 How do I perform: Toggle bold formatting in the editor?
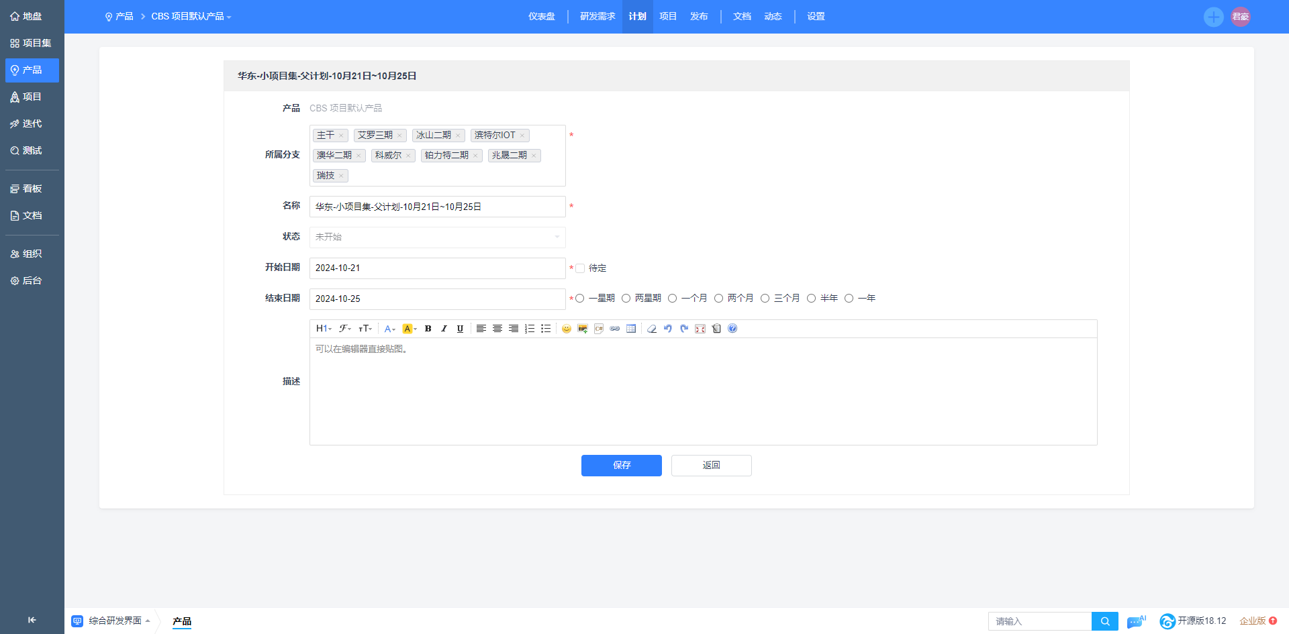click(428, 329)
